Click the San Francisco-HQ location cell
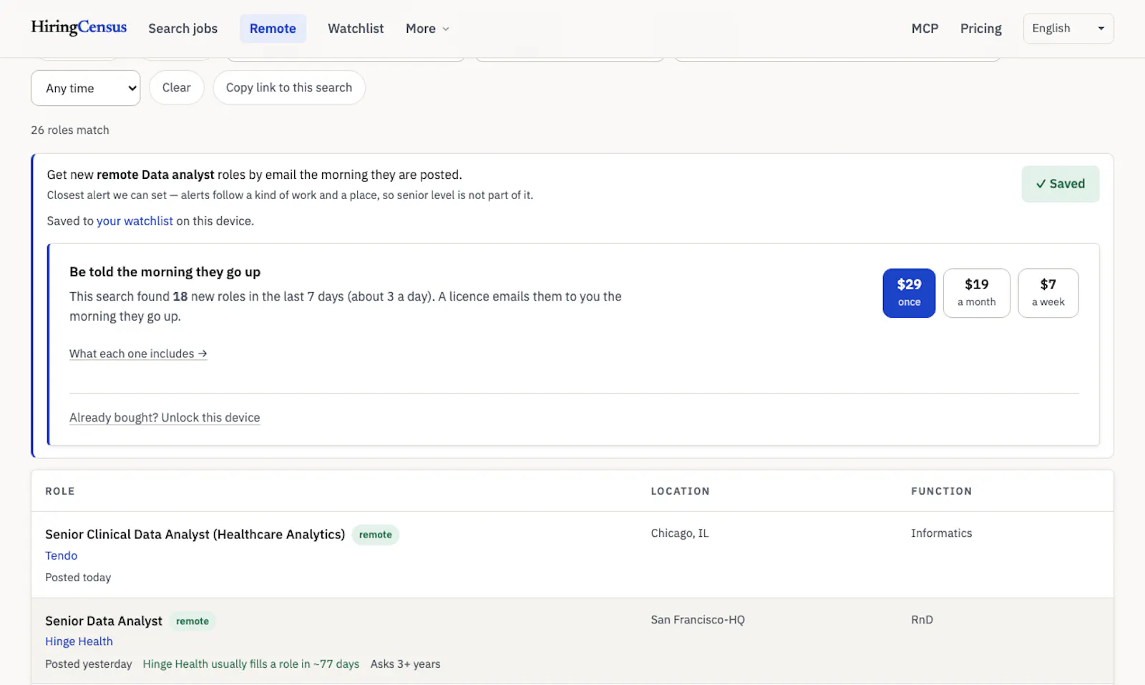Image resolution: width=1145 pixels, height=685 pixels. 698,620
